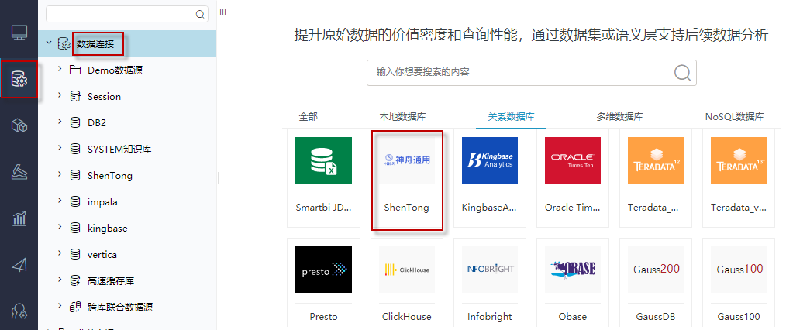Open the display monitor sidebar icon
Viewport: 786px width, 330px height.
(19, 33)
